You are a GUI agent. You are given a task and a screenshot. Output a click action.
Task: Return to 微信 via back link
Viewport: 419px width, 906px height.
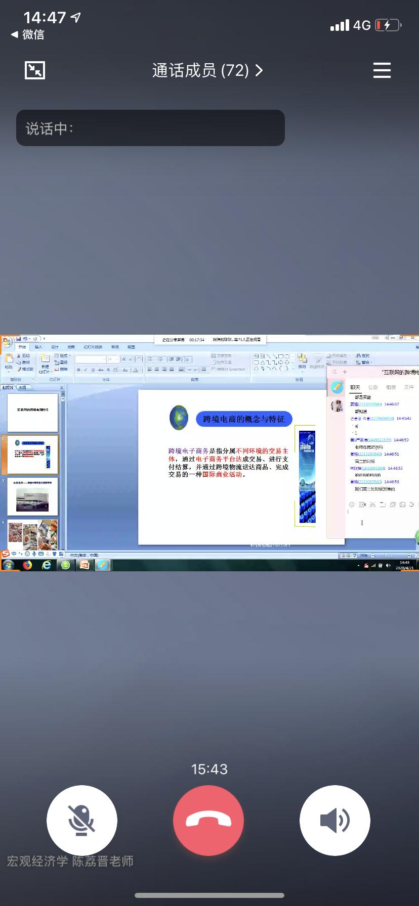click(x=28, y=34)
